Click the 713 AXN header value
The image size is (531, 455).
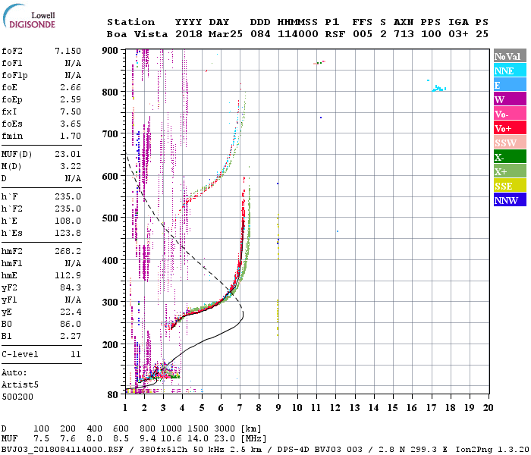coord(404,34)
